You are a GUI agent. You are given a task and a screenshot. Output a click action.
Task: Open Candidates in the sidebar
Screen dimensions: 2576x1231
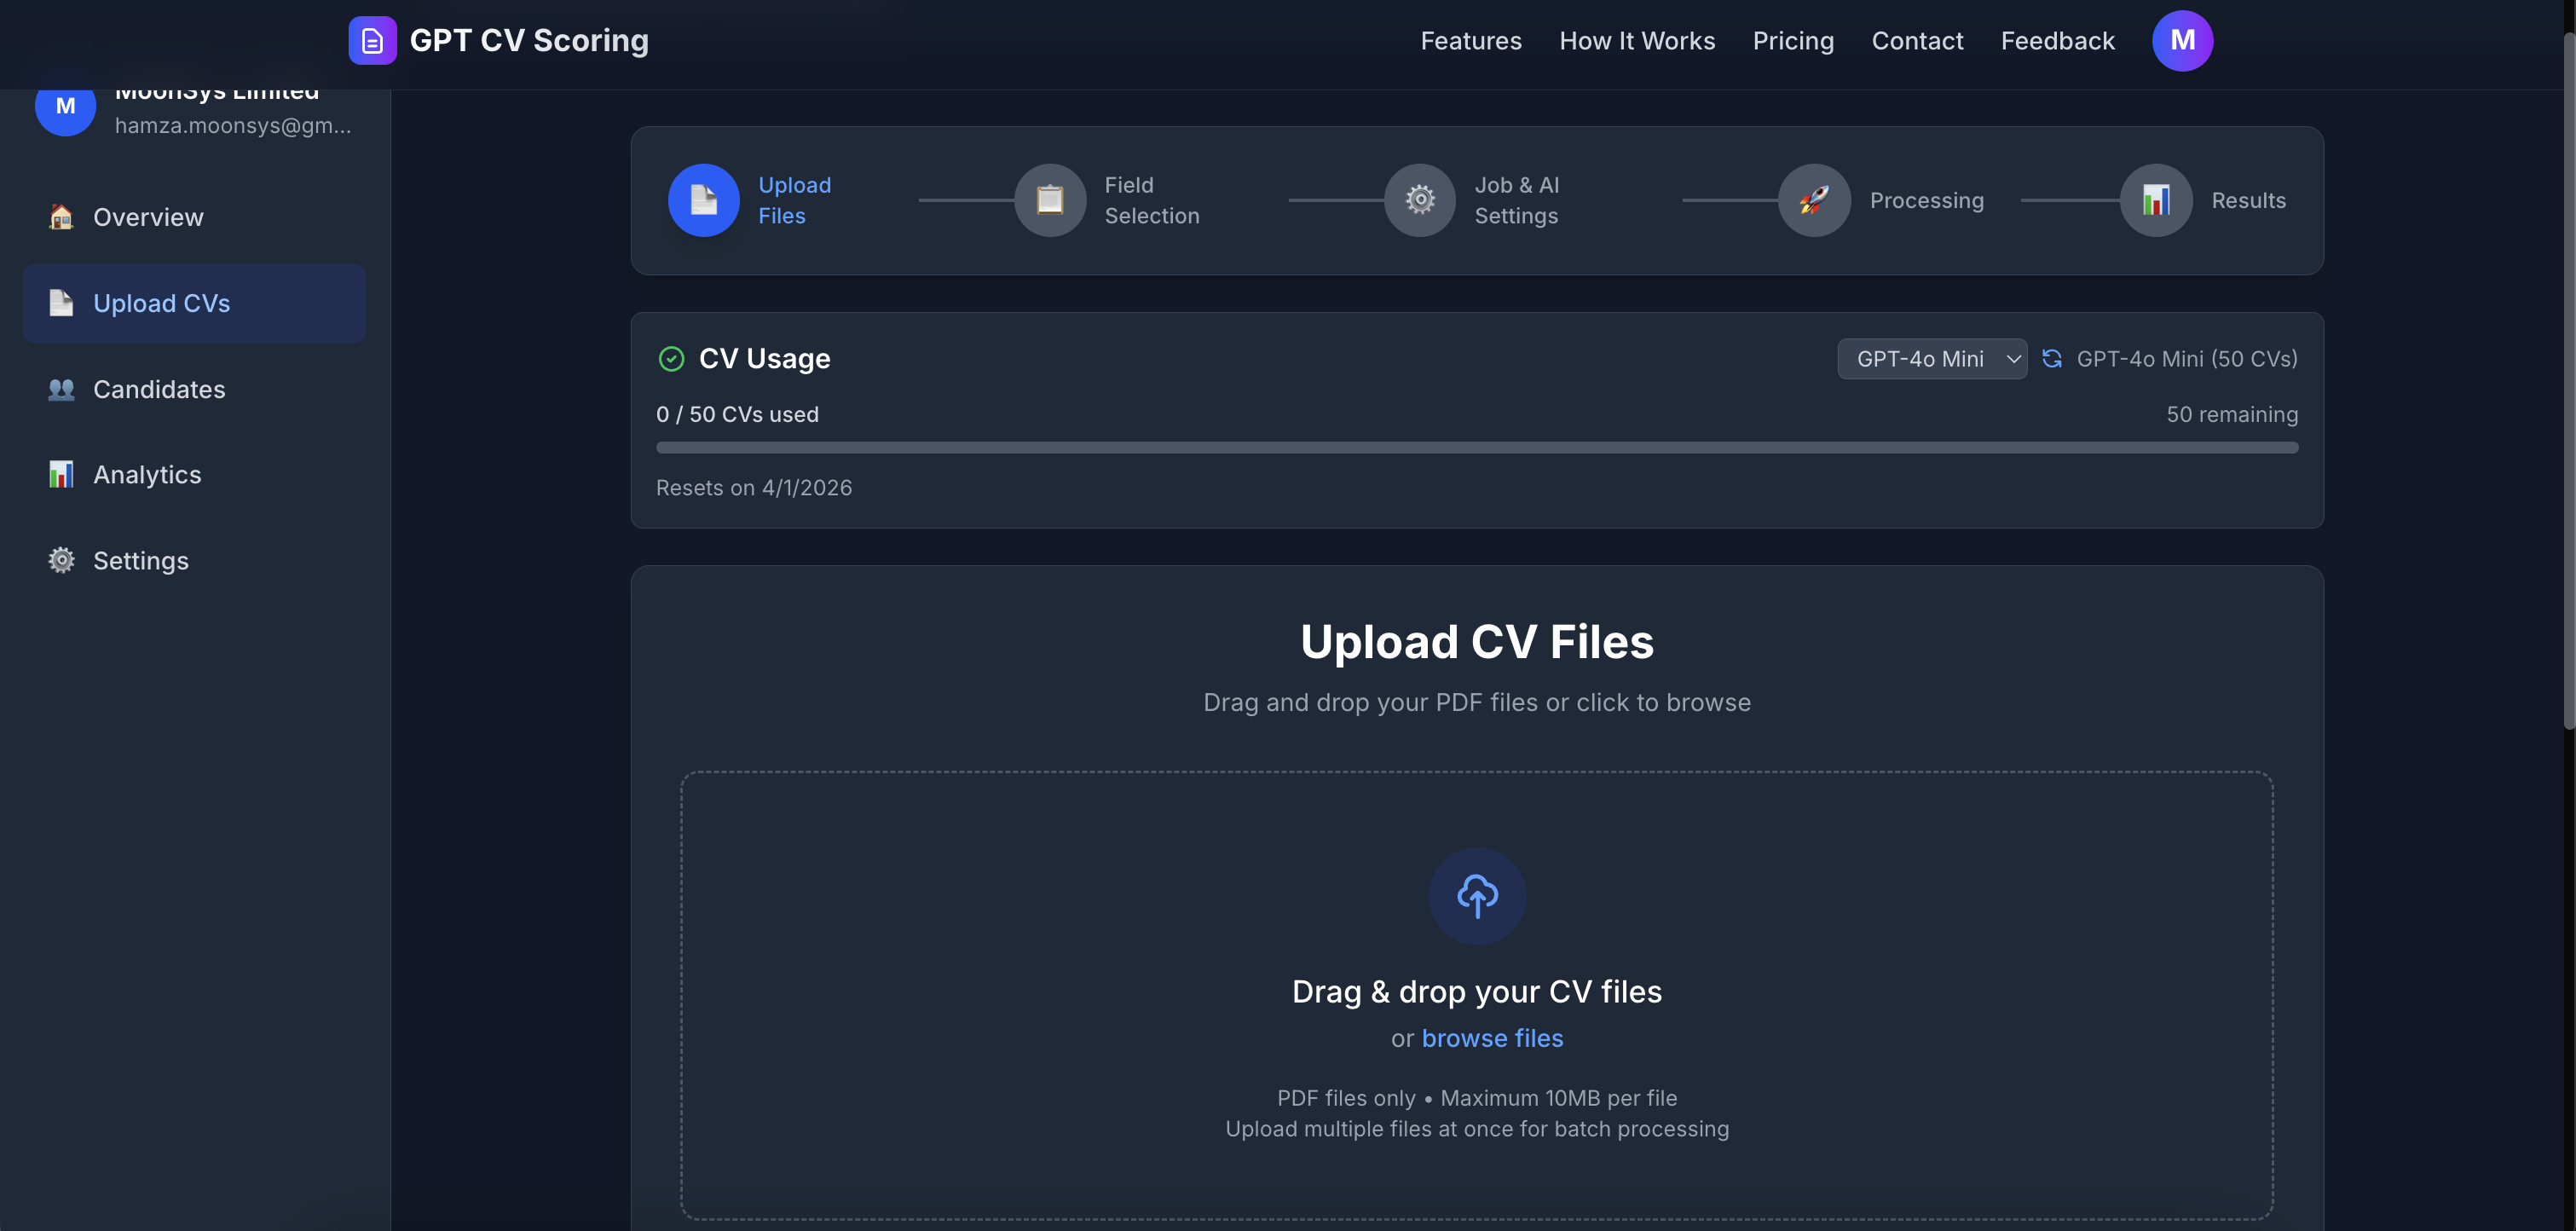click(159, 389)
